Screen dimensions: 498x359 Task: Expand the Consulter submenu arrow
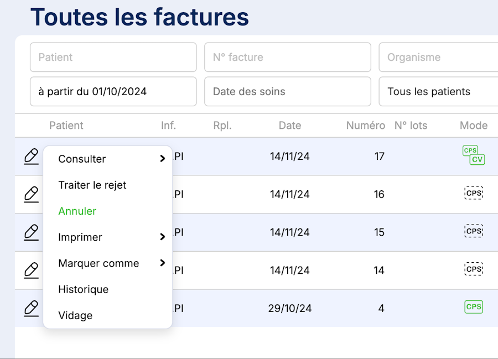click(162, 159)
